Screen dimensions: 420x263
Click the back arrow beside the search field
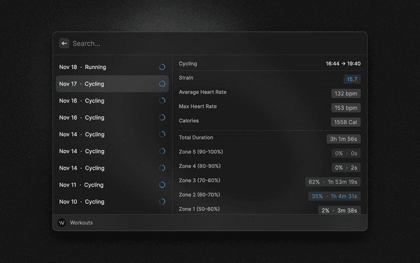(x=64, y=43)
